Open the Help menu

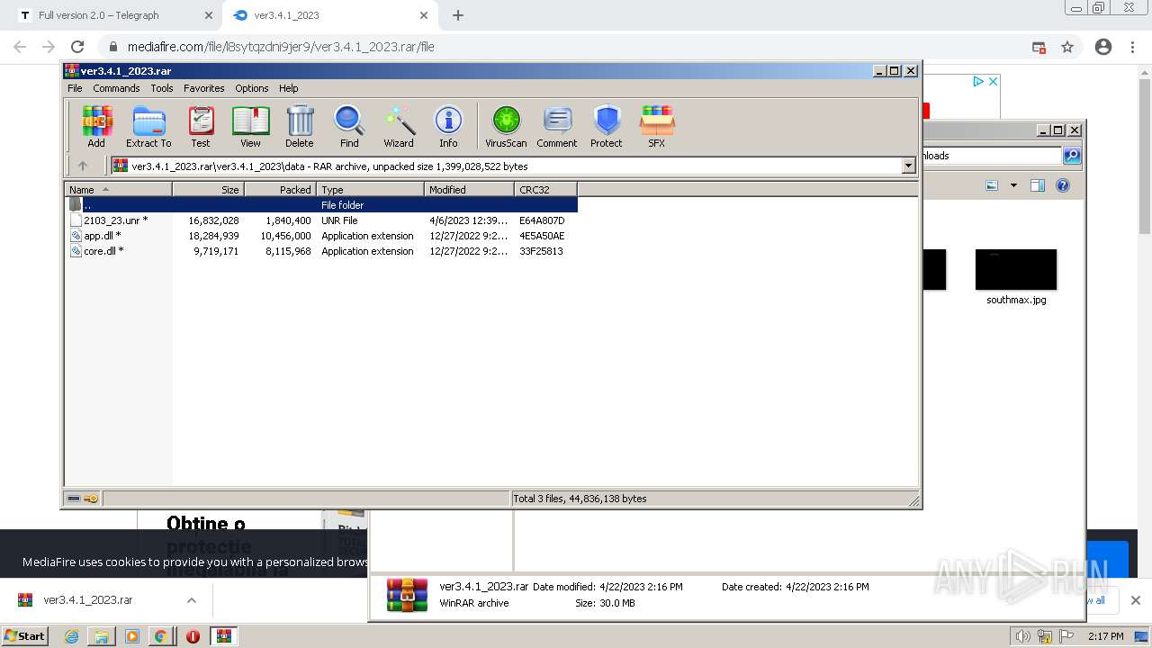tap(288, 88)
